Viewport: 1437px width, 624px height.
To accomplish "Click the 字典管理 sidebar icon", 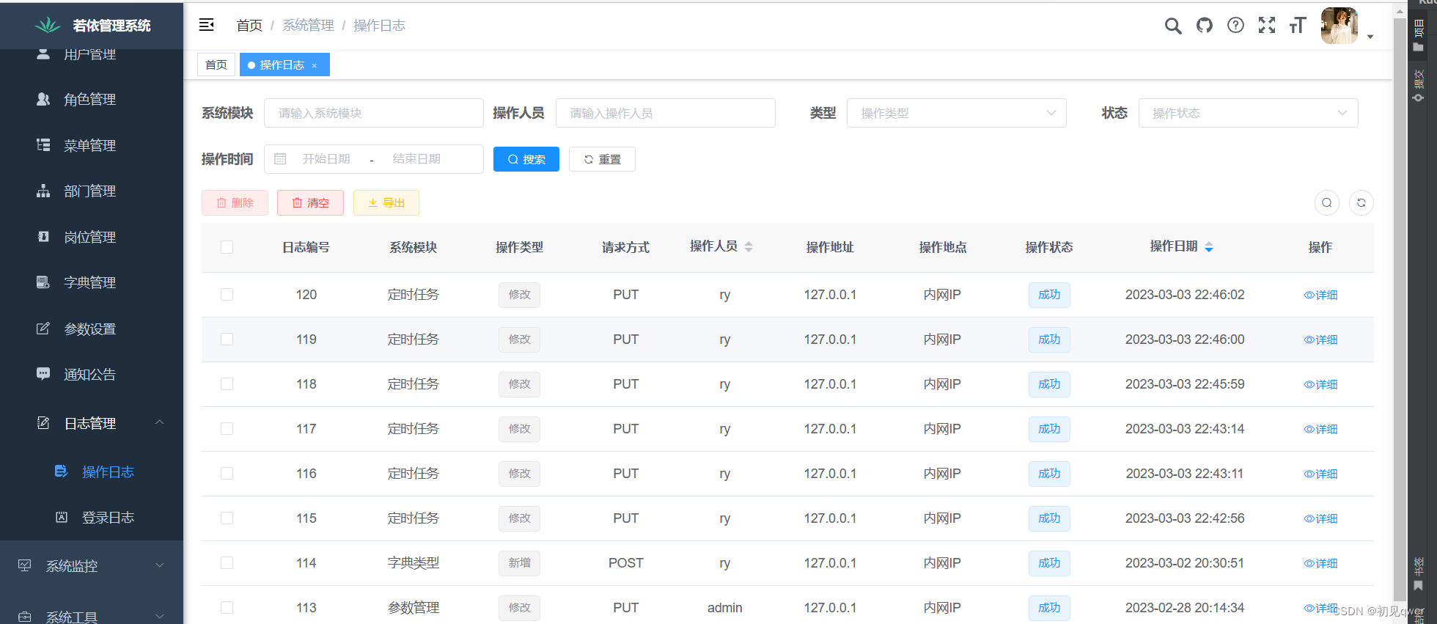I will point(43,282).
